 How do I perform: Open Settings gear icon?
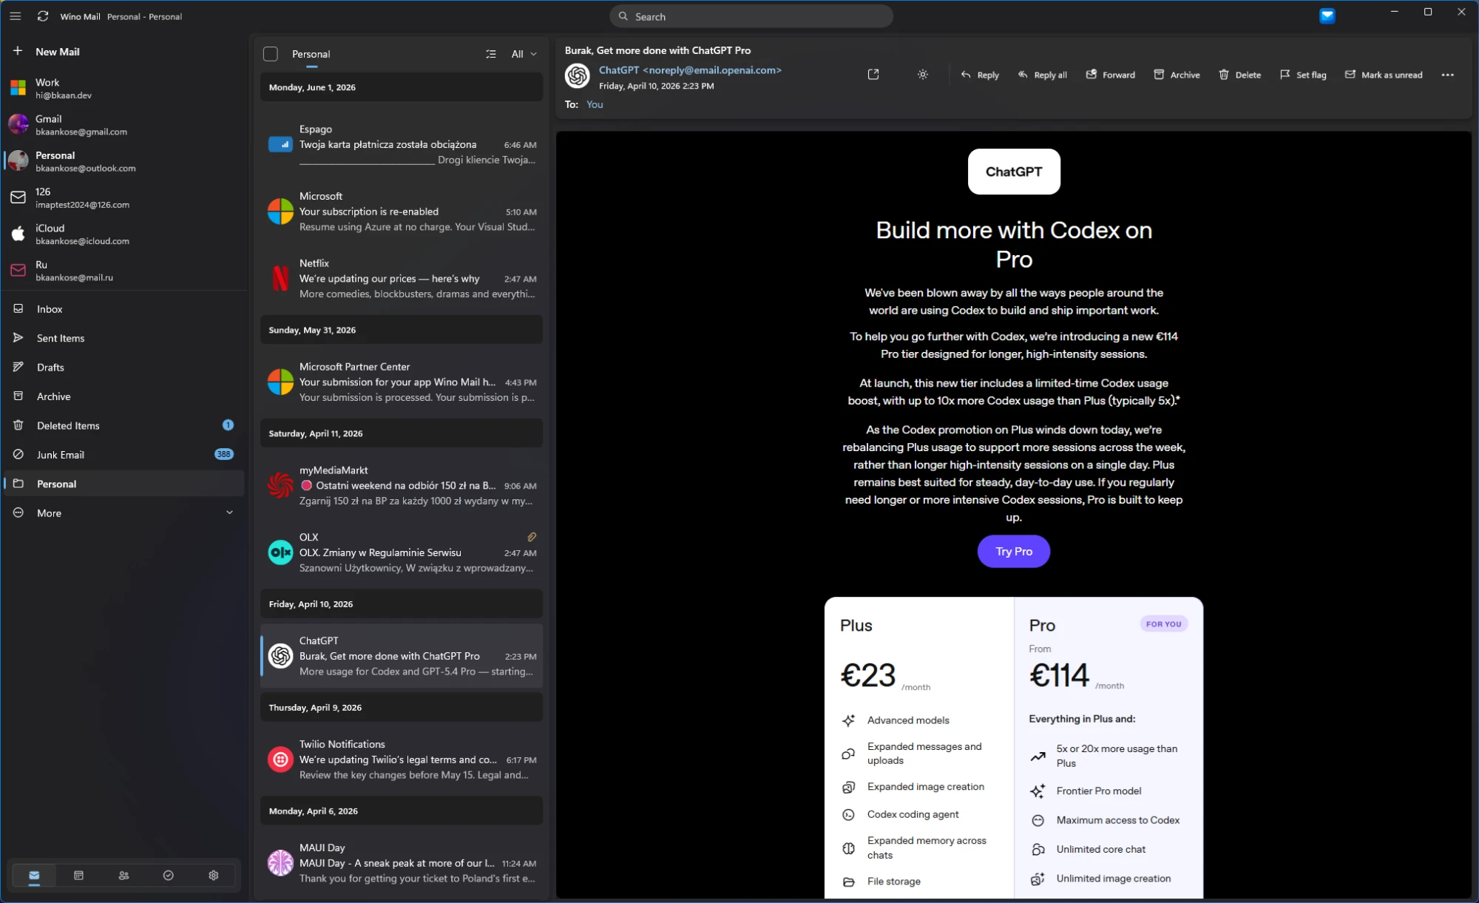[x=213, y=876]
